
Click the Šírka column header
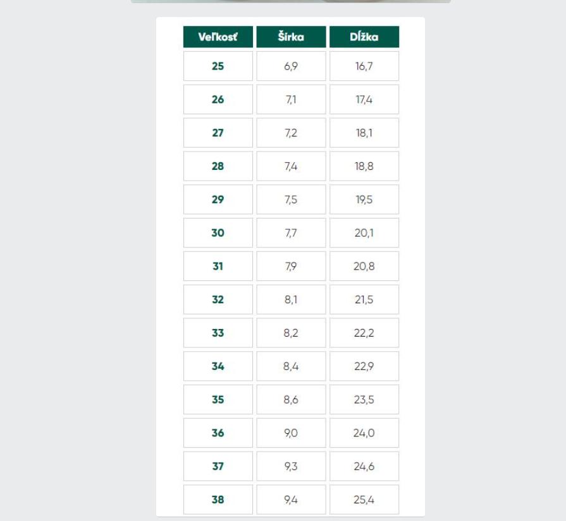[291, 37]
